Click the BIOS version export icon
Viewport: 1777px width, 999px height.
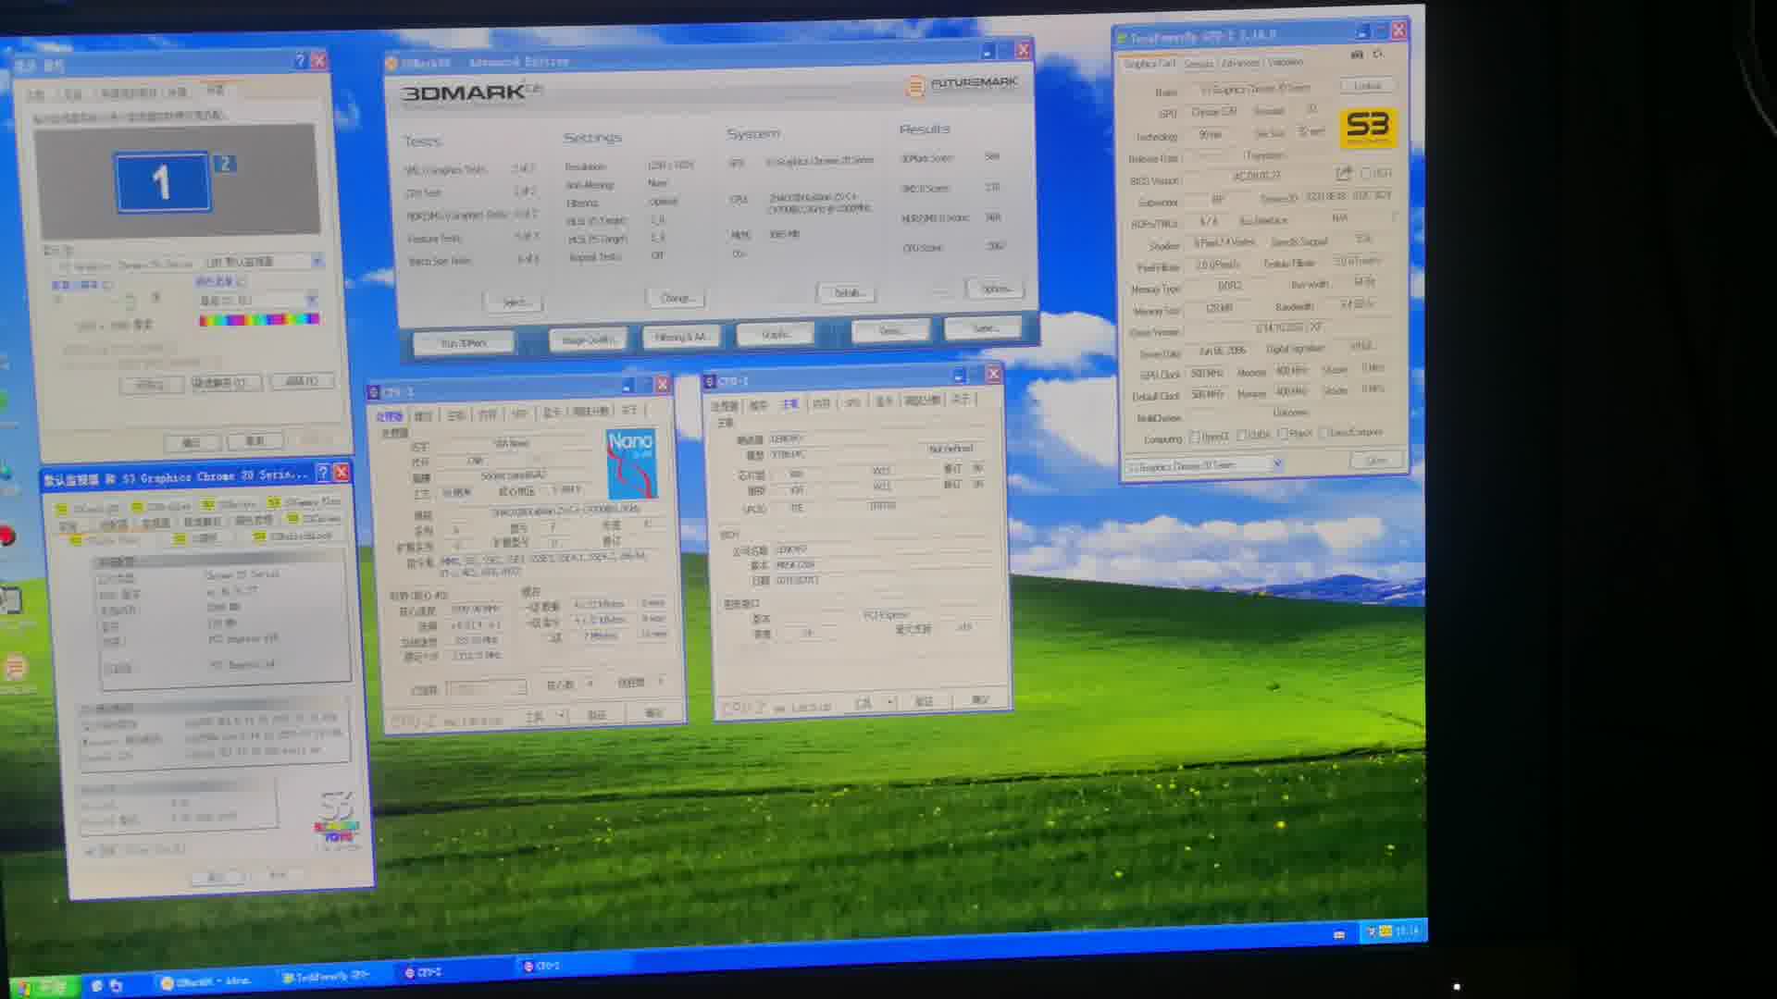[x=1344, y=174]
